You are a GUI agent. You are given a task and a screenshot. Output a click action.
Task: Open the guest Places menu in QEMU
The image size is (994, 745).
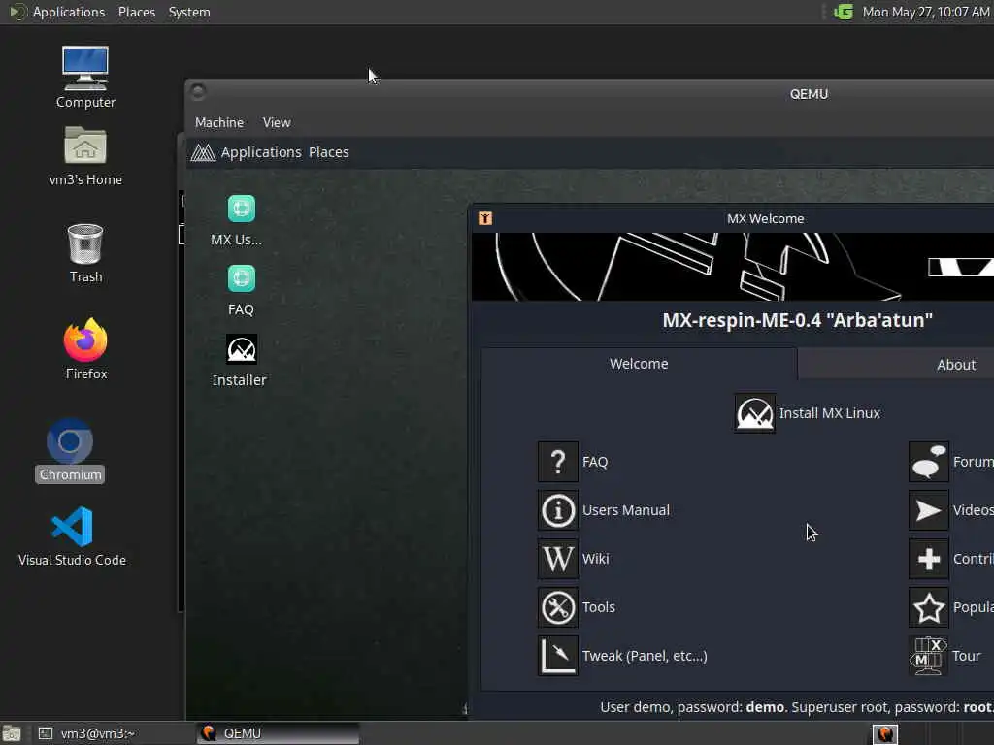[328, 152]
